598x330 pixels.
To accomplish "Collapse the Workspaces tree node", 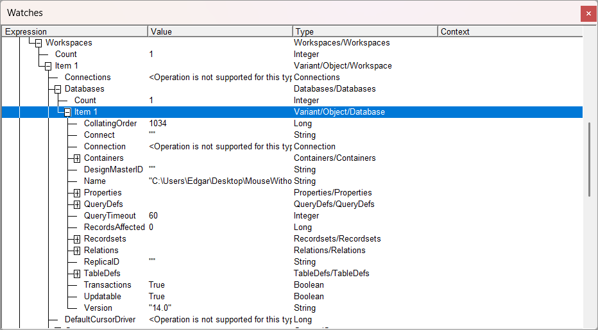I will [x=38, y=43].
